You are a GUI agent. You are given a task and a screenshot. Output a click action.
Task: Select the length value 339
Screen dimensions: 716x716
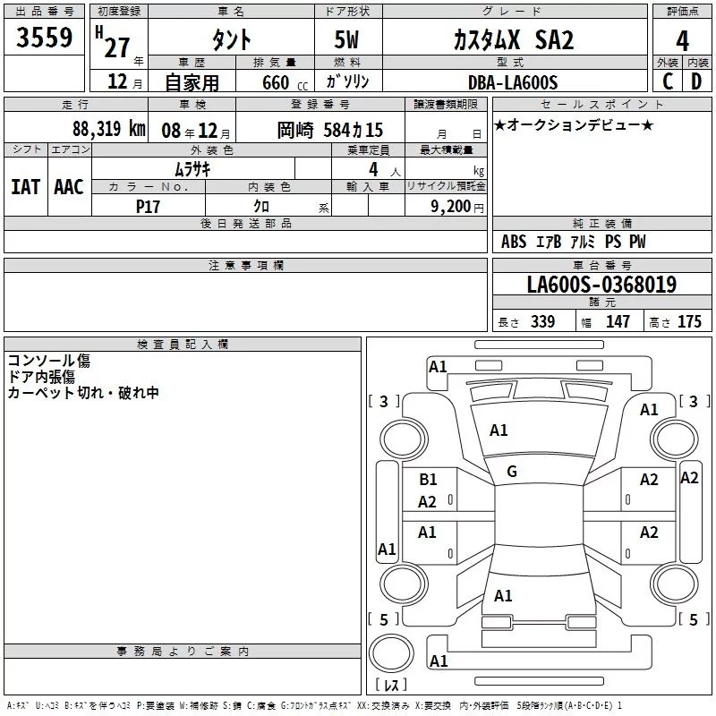pyautogui.click(x=542, y=321)
